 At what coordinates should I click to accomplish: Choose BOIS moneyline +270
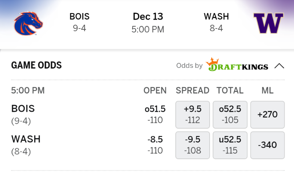pos(267,115)
